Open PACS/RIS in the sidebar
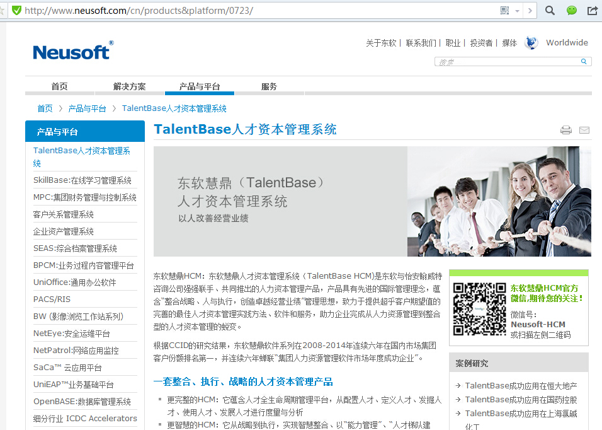This screenshot has width=602, height=430. point(52,299)
